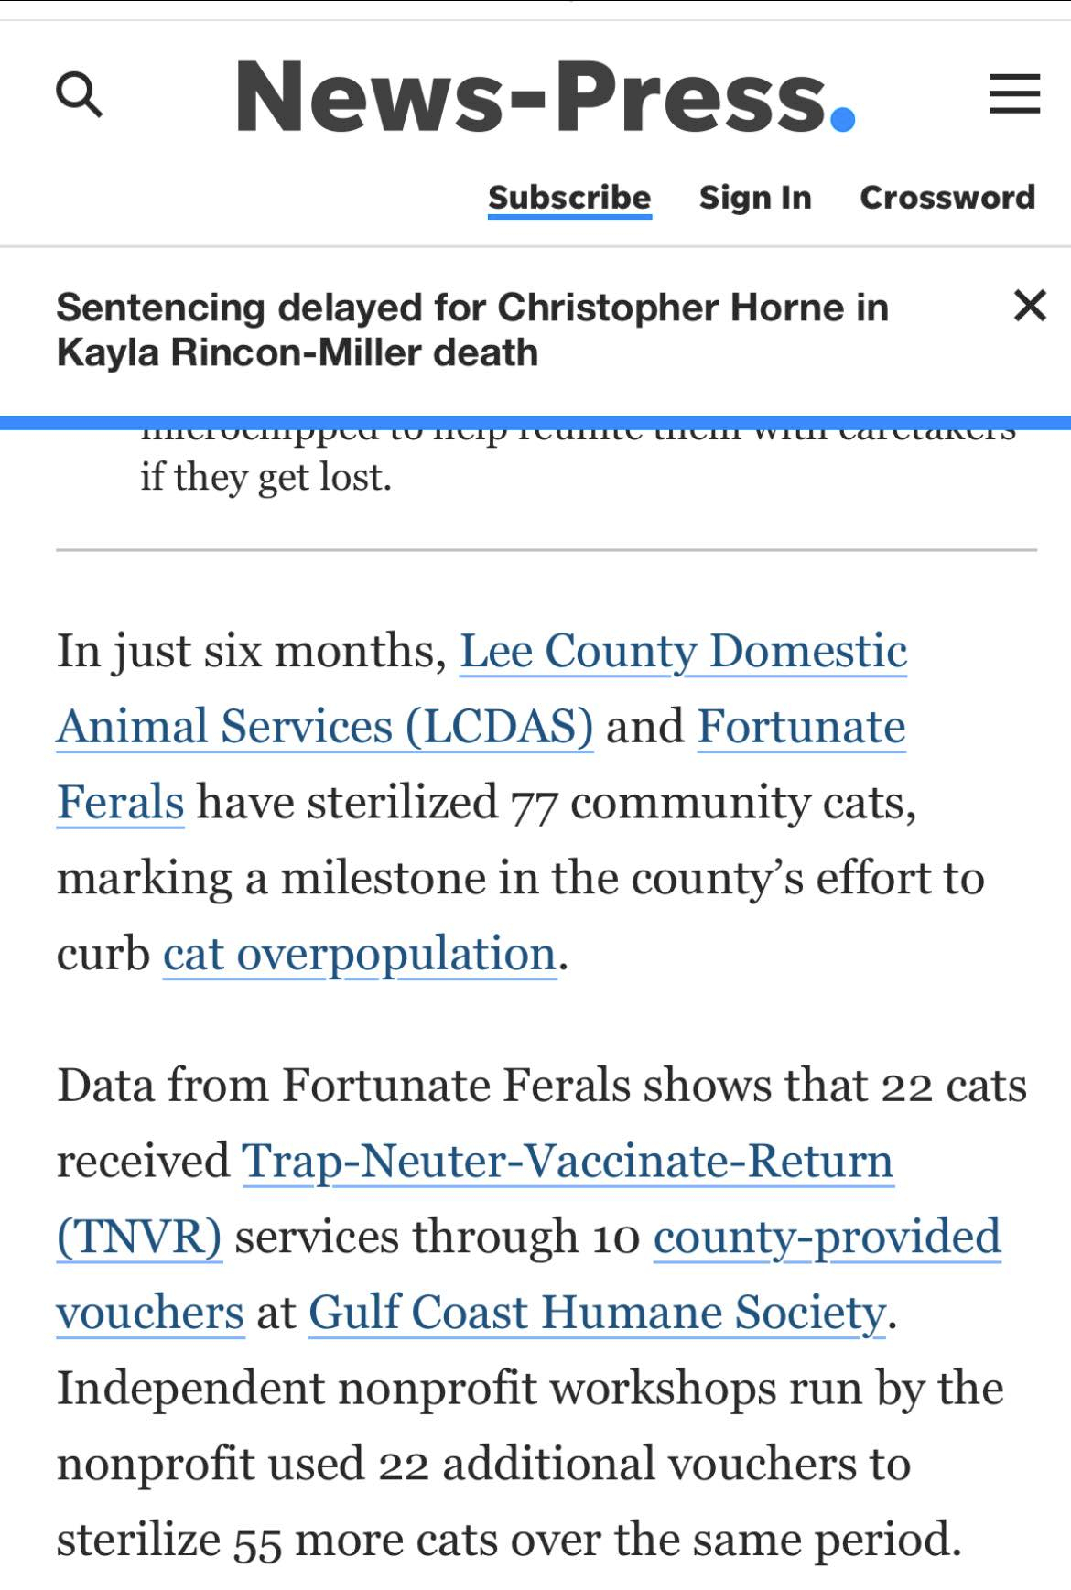Open the Christopher Horne sentencing headline

pyautogui.click(x=471, y=330)
